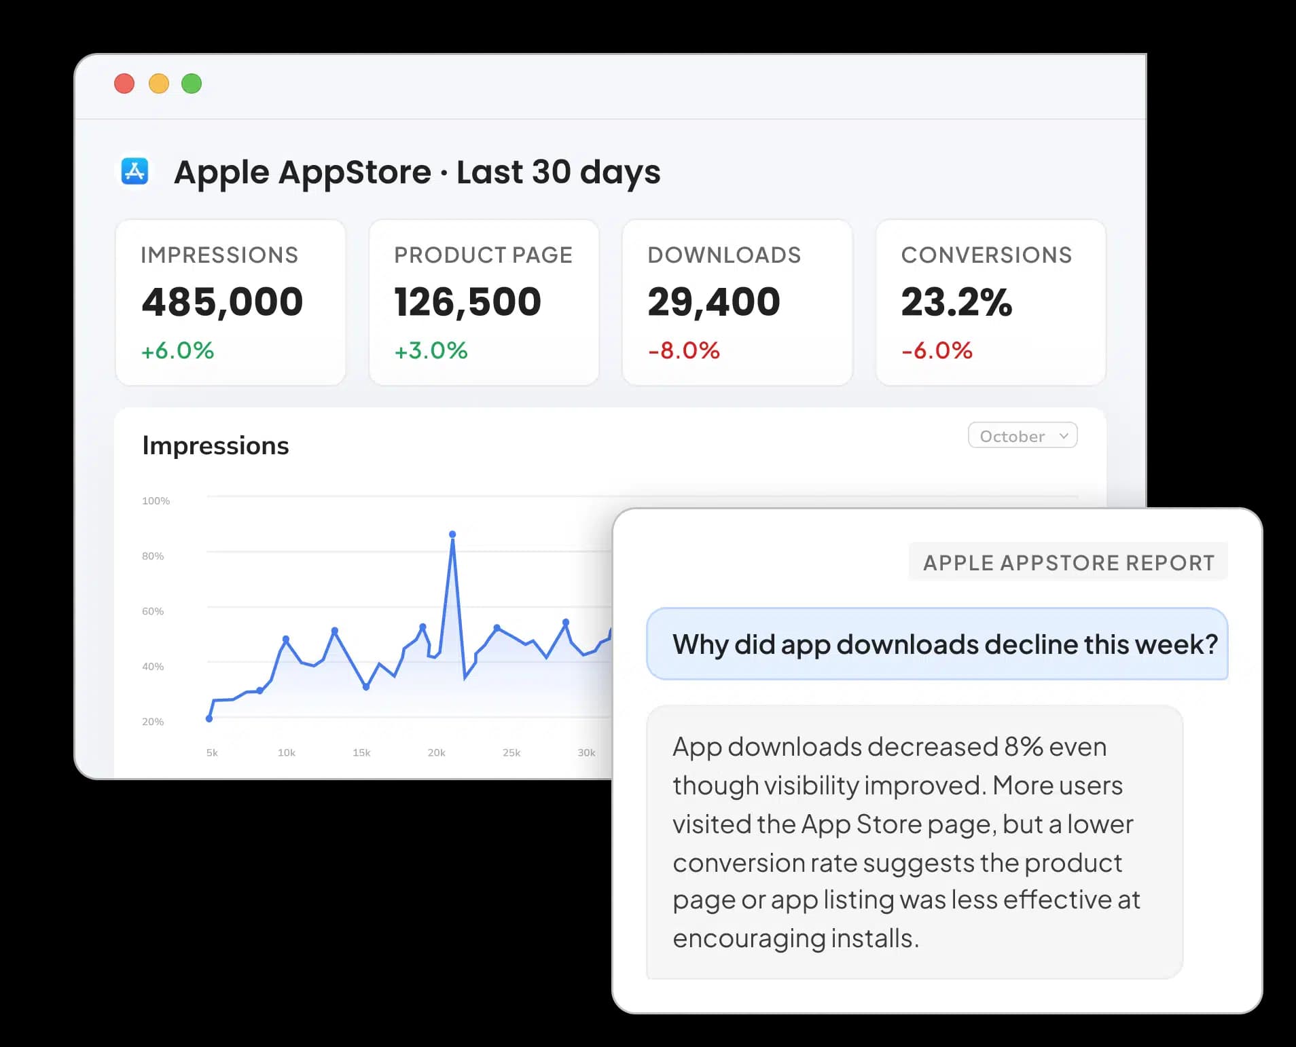Screen dimensions: 1296x1047
Task: Click the 'App downloads decreased 8%' answer text
Action: tap(906, 843)
